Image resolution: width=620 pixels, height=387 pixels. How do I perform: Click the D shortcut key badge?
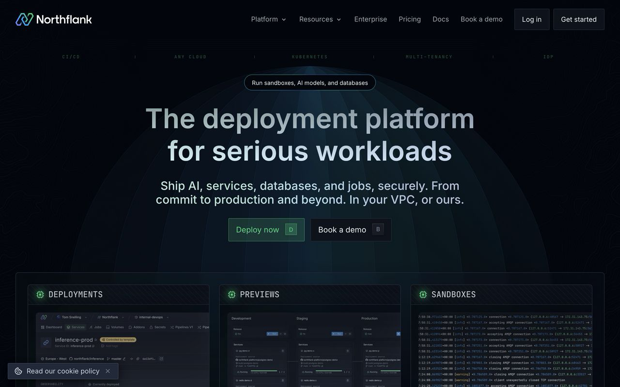[291, 229]
